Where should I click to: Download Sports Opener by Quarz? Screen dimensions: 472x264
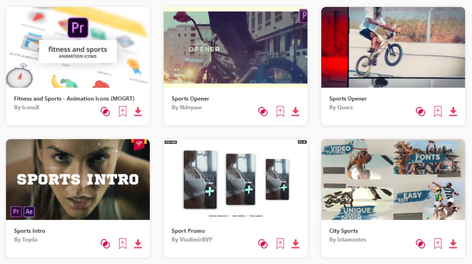click(x=453, y=112)
